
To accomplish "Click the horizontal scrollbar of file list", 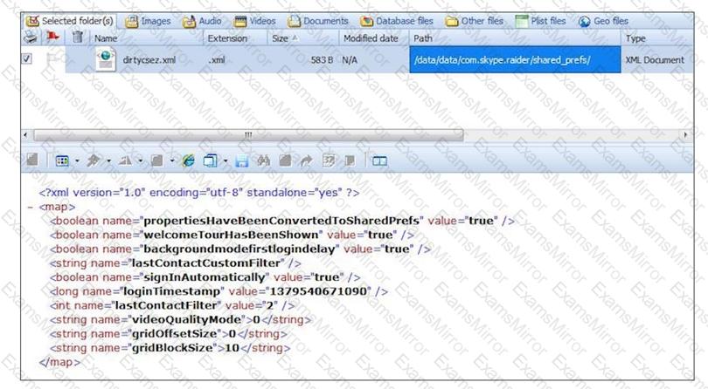I will [249, 135].
